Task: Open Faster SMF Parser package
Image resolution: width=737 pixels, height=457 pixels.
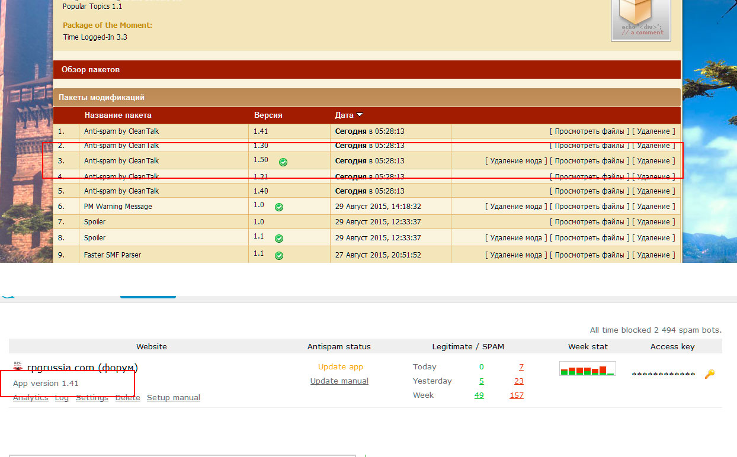Action: [113, 255]
